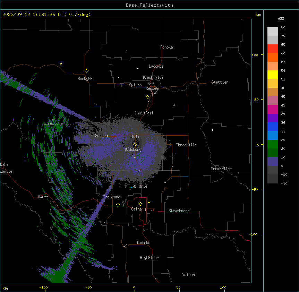Pick the light gray 80 dBZ legend swatch
The height and width of the screenshot is (292, 299).
(x=273, y=32)
